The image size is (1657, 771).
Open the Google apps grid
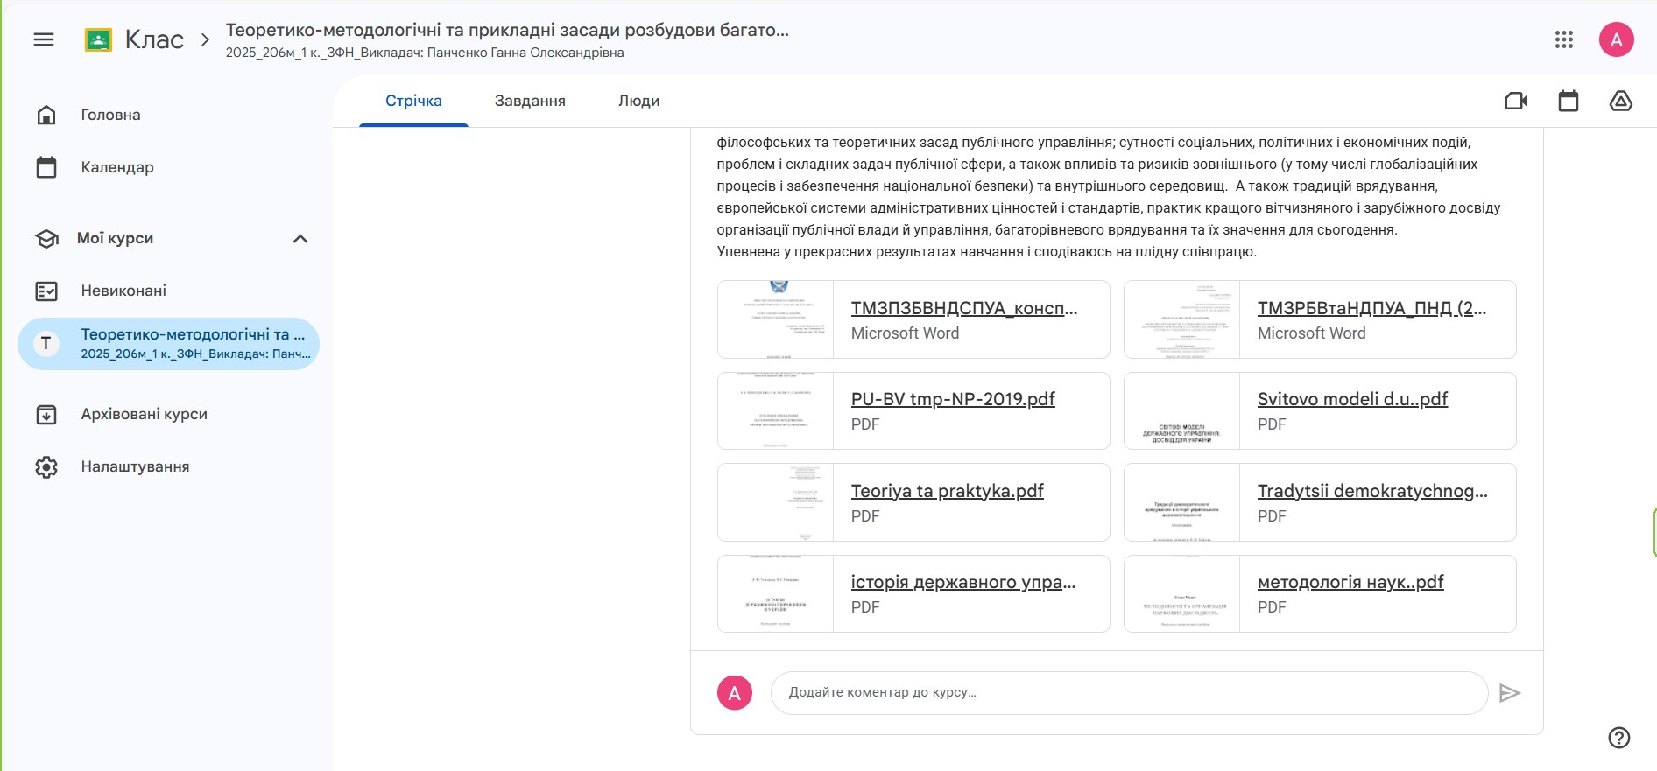point(1564,39)
